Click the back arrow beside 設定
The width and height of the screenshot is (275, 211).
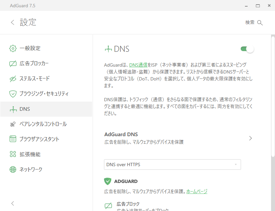pos(13,22)
